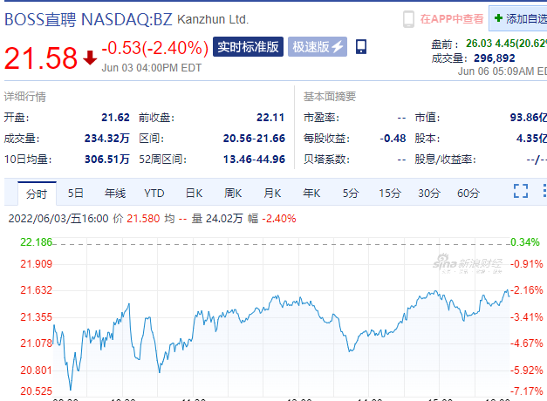Select the 日K chart tab
Screen dimensions: 547x401
[x=194, y=193]
